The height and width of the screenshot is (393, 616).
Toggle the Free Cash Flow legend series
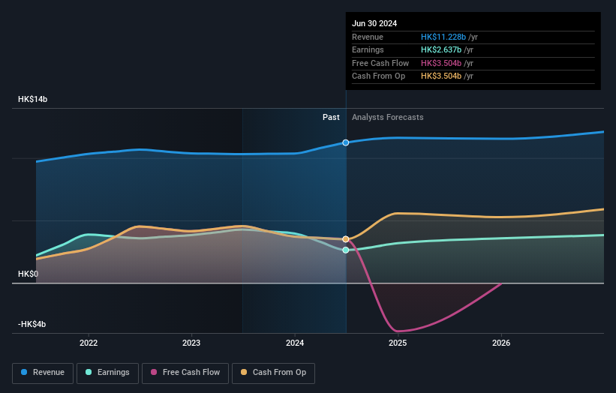pyautogui.click(x=185, y=373)
